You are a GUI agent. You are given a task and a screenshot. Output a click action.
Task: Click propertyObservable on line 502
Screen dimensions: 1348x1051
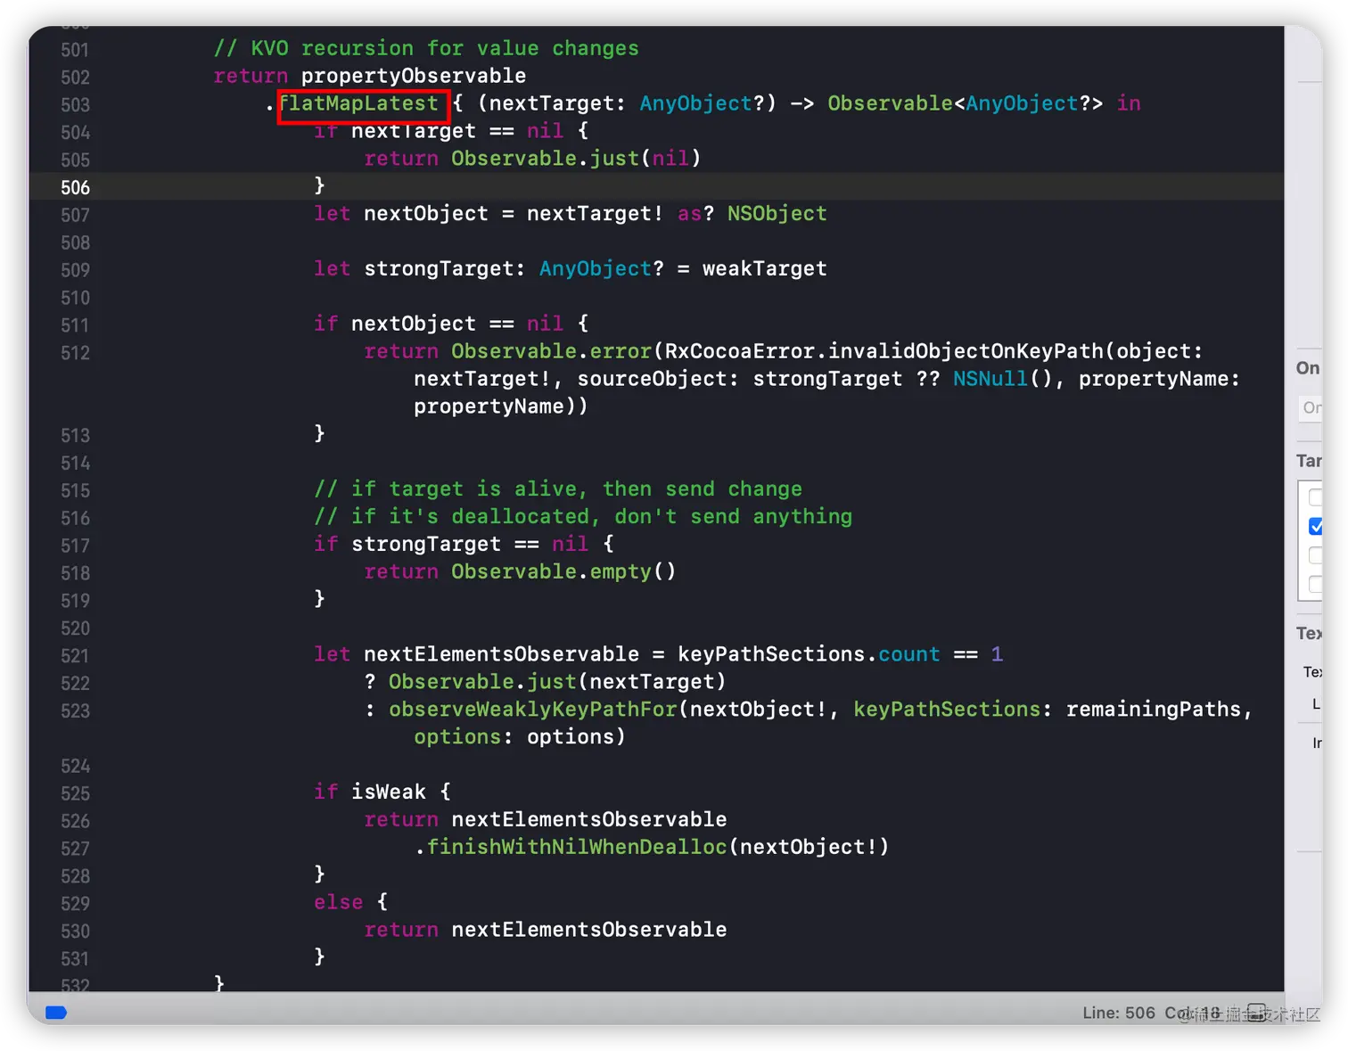click(413, 76)
